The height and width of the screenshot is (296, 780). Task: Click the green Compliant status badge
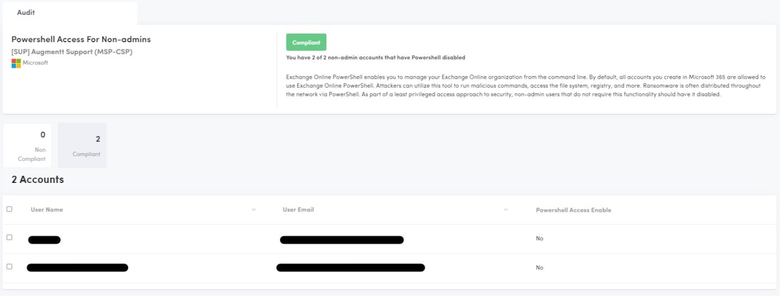click(306, 43)
